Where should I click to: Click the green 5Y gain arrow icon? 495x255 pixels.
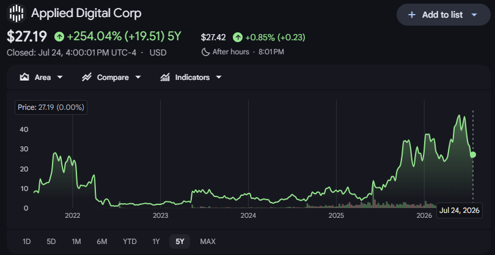[x=59, y=37]
